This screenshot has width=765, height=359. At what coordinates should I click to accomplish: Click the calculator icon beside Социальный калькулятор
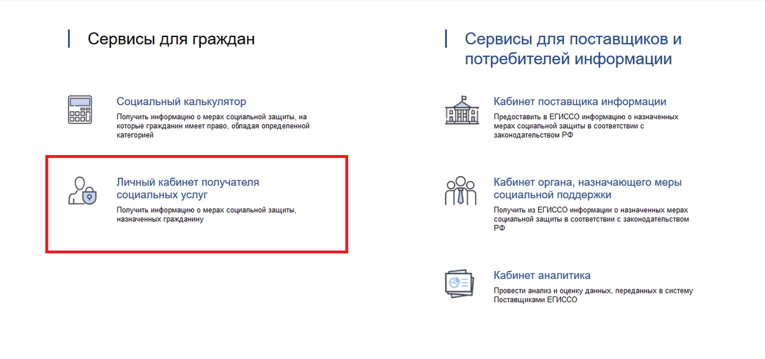click(80, 110)
